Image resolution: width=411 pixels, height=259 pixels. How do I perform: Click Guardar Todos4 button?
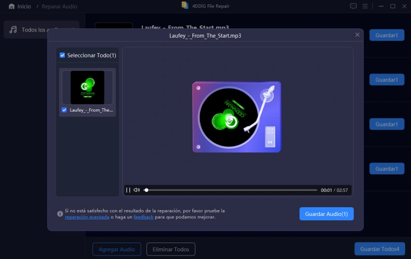[380, 249]
